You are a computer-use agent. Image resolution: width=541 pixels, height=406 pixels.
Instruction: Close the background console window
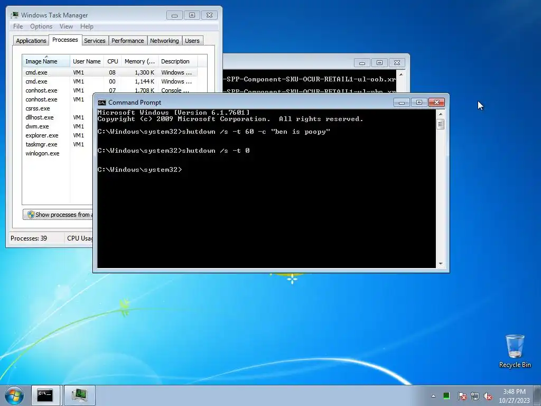(x=397, y=63)
